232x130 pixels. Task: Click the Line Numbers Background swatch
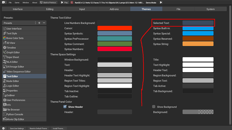click(x=115, y=23)
